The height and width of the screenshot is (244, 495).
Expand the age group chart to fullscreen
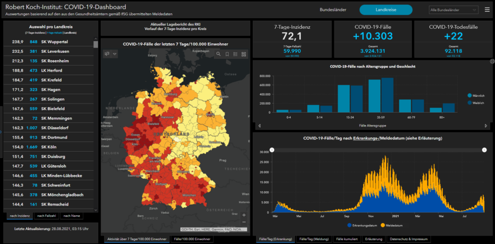pos(491,61)
